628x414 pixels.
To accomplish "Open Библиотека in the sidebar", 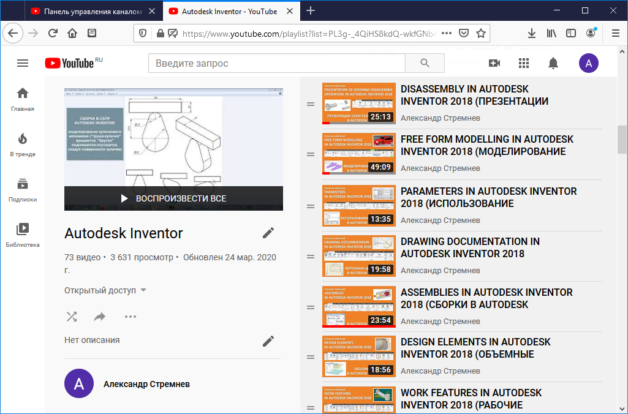I will coord(23,235).
